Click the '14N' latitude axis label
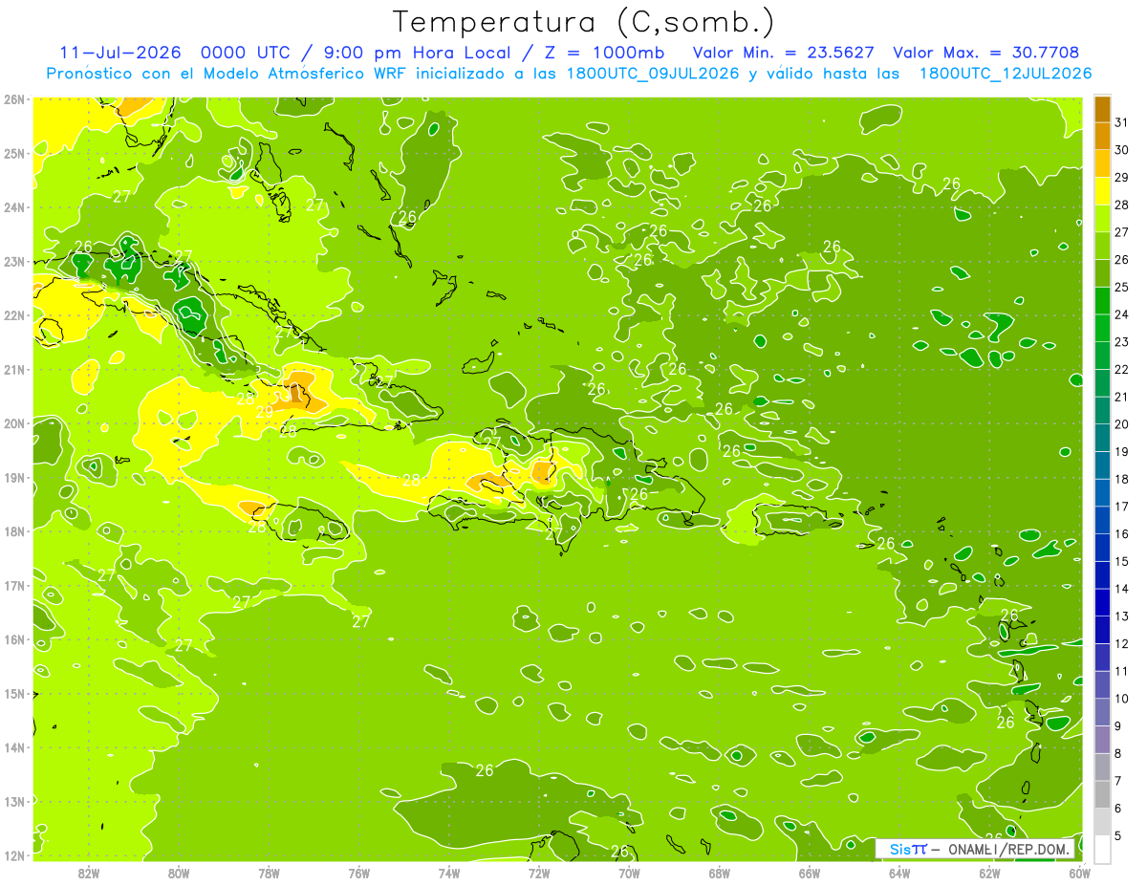The height and width of the screenshot is (886, 1147). pyautogui.click(x=14, y=747)
